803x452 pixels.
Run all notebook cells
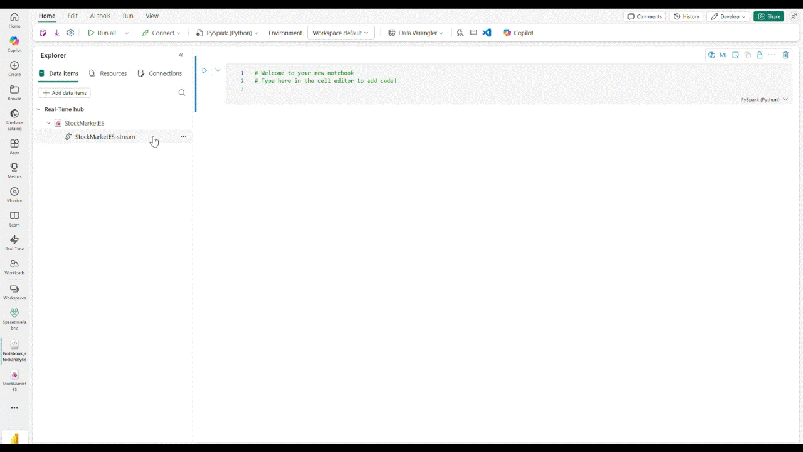102,33
